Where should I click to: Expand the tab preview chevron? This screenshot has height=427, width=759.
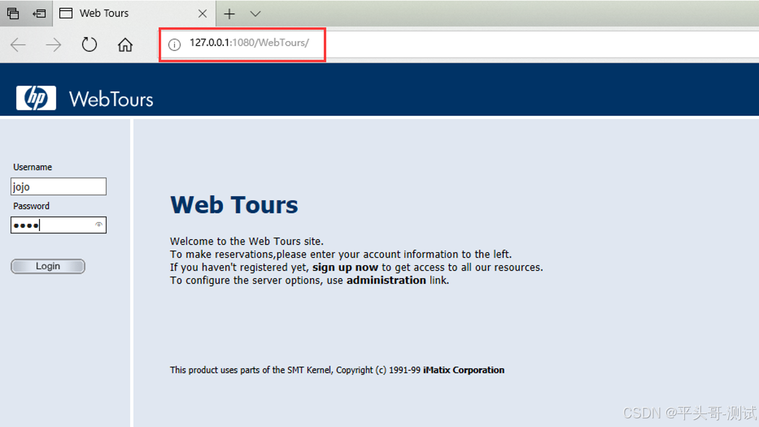click(x=255, y=14)
